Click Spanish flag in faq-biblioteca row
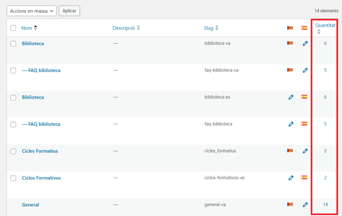 304,124
